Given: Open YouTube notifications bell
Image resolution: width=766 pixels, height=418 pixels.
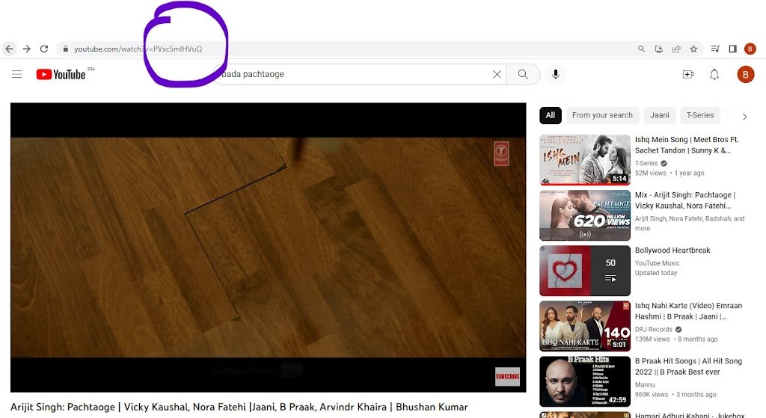Looking at the screenshot, I should tap(714, 74).
